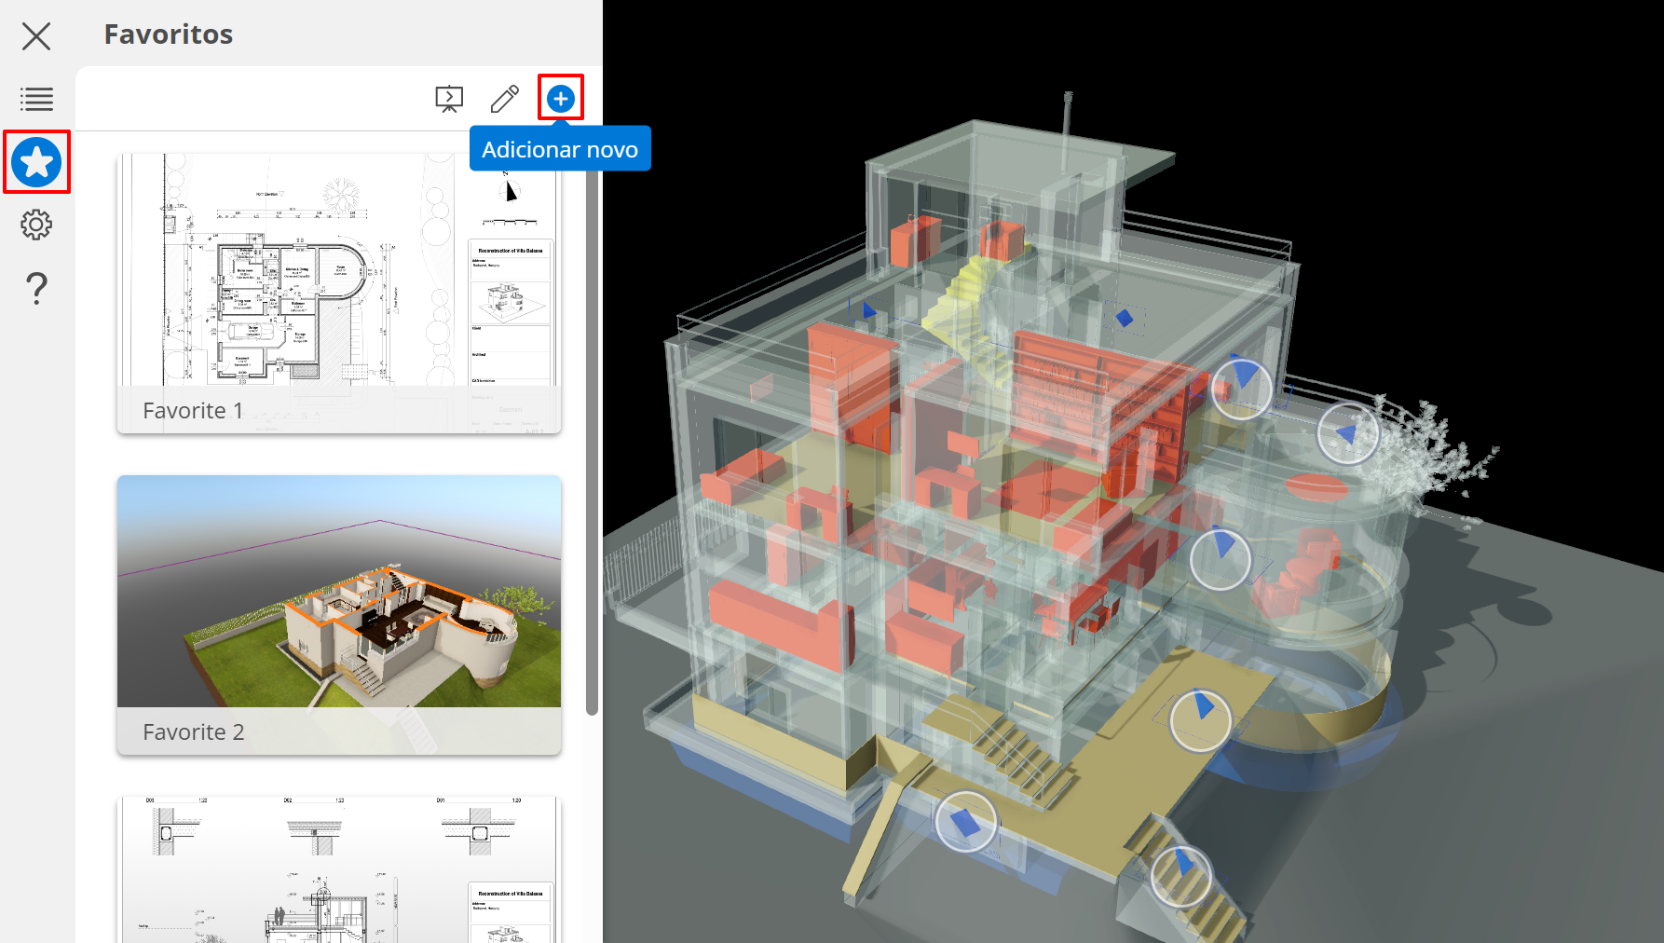Screen dimensions: 1664x943
Task: Select the camera marker beside the tree
Action: pos(1347,433)
